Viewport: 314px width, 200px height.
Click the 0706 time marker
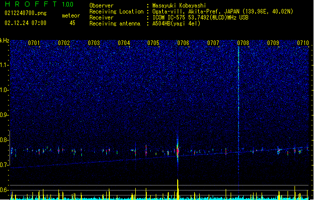tap(183, 43)
